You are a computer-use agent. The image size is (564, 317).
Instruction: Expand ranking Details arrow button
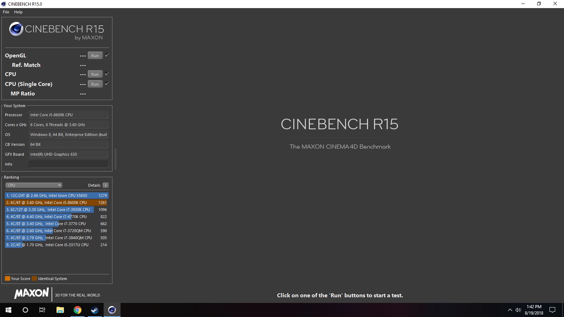105,185
